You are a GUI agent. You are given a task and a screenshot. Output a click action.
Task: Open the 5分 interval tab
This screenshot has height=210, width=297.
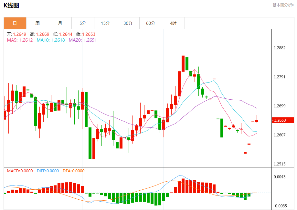[83, 23]
